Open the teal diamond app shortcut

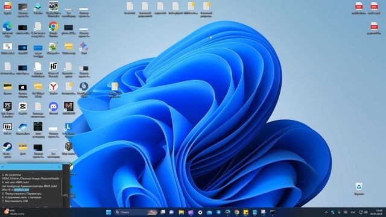38,7
